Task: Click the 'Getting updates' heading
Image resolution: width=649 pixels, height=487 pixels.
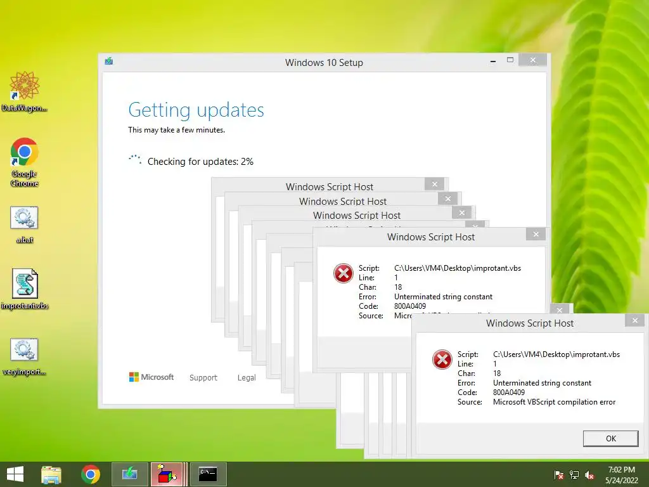Action: point(196,110)
